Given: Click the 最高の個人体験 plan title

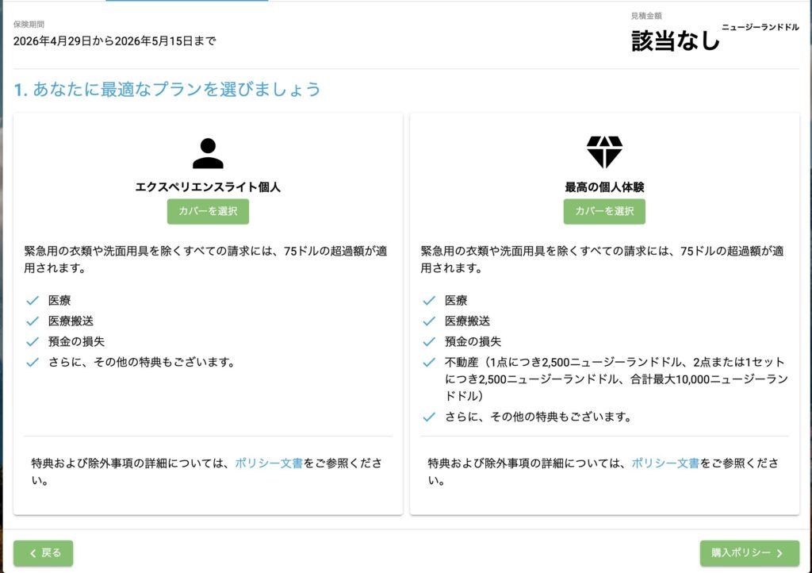Looking at the screenshot, I should coord(604,188).
